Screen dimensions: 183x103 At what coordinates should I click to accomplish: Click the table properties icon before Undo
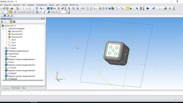(37, 8)
